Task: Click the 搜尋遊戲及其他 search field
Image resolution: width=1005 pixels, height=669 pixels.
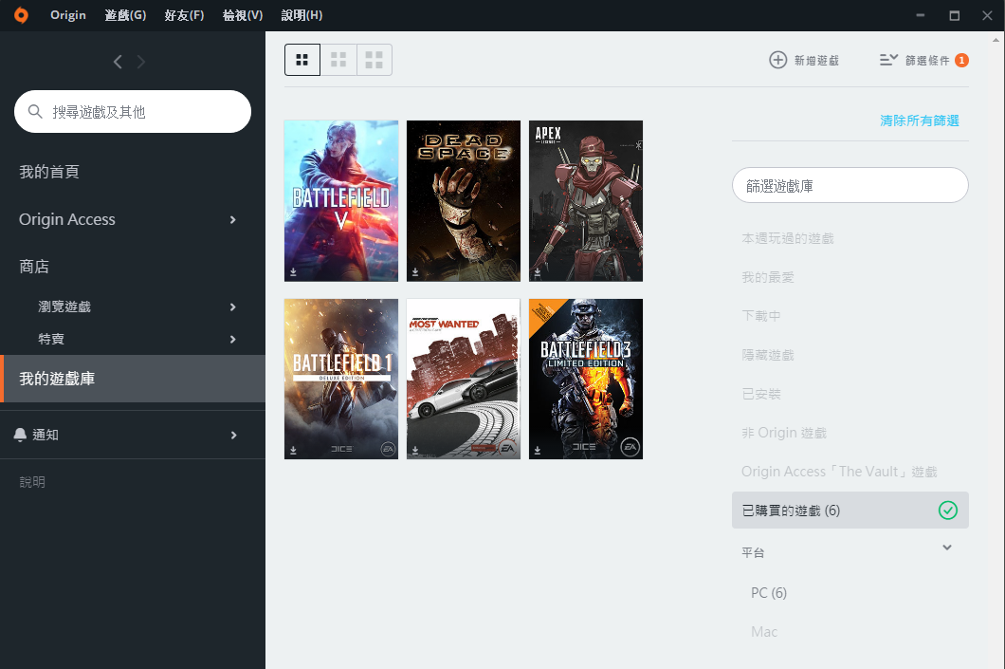Action: 133,112
